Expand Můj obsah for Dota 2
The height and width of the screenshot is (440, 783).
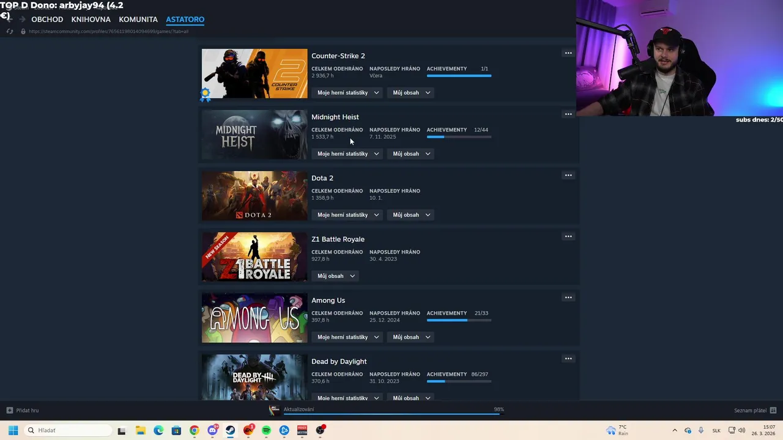point(412,215)
